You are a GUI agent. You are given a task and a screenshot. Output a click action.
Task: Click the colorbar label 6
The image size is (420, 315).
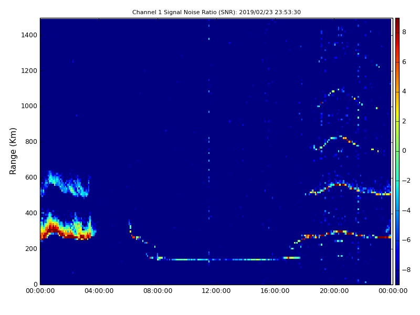pos(404,62)
